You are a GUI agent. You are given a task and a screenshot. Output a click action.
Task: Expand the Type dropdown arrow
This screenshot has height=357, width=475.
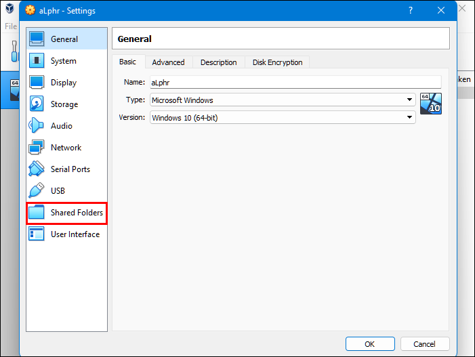(x=409, y=100)
